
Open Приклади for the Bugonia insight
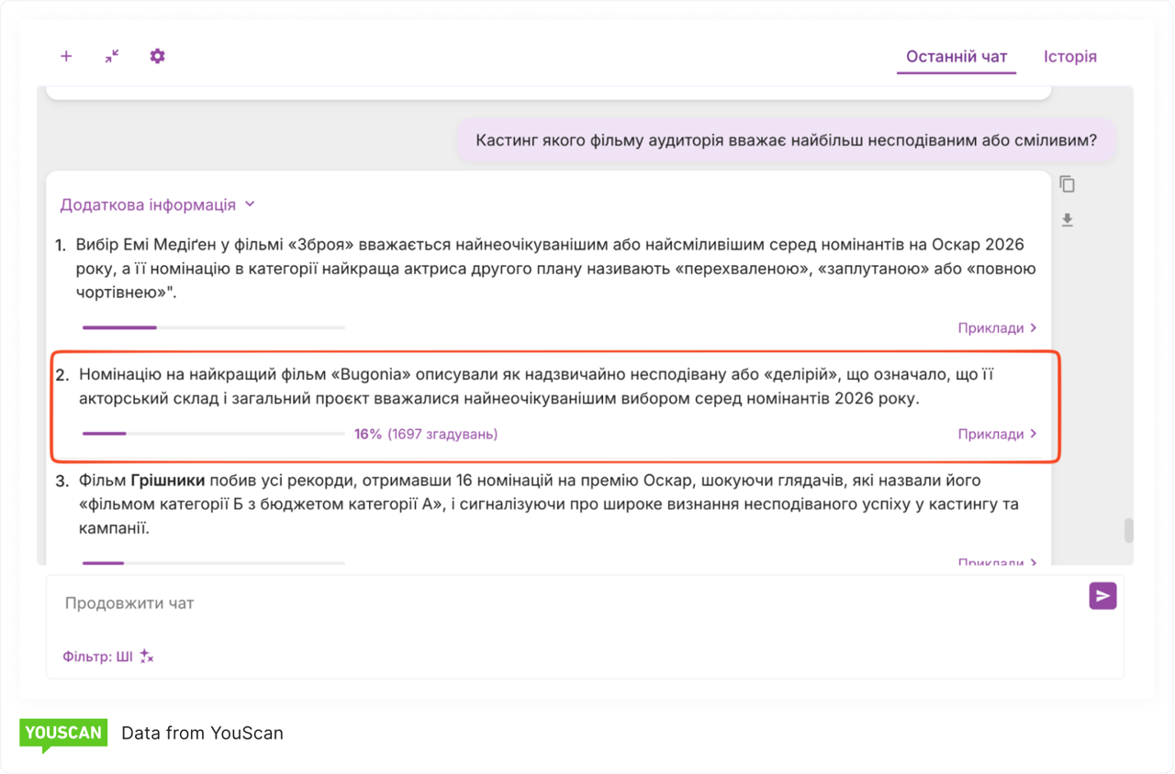click(997, 434)
